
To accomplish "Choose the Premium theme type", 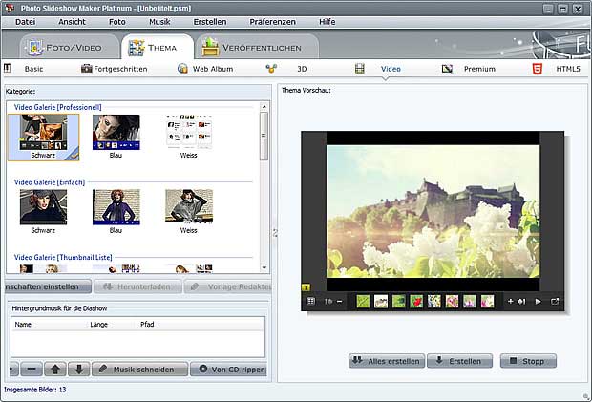I will (479, 69).
